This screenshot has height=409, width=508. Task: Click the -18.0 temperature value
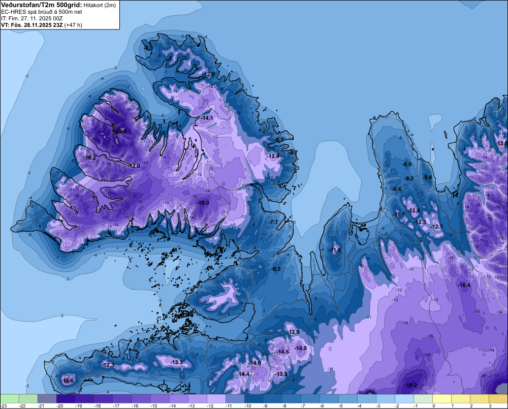point(203,203)
